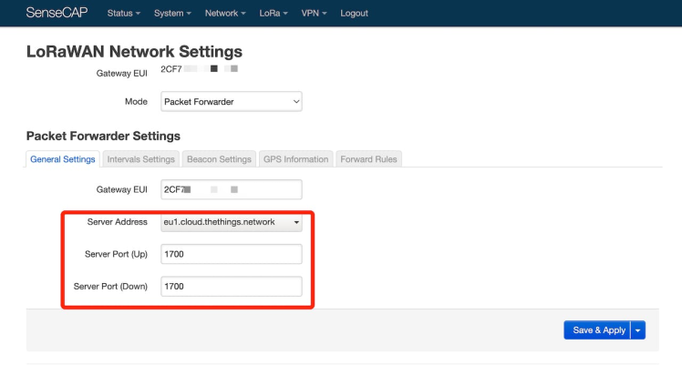Click the SenseCAP logo
This screenshot has width=682, height=365.
57,13
